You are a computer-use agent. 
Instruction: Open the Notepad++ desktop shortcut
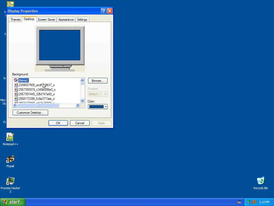[10, 139]
